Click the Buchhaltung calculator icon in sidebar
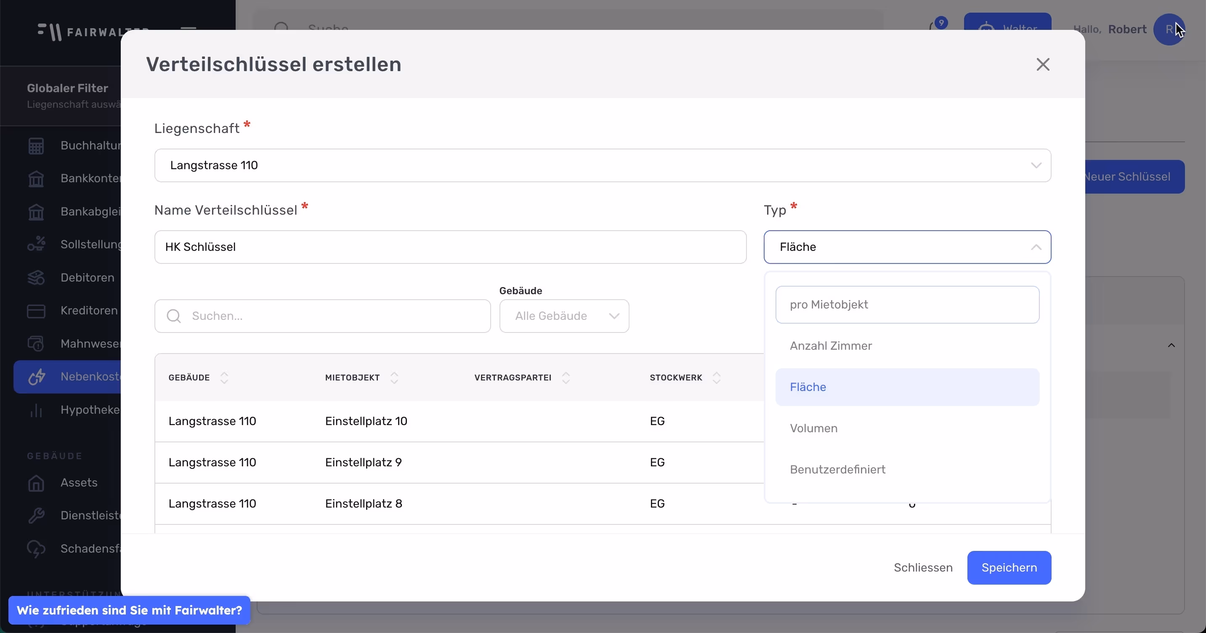Image resolution: width=1206 pixels, height=633 pixels. (36, 146)
